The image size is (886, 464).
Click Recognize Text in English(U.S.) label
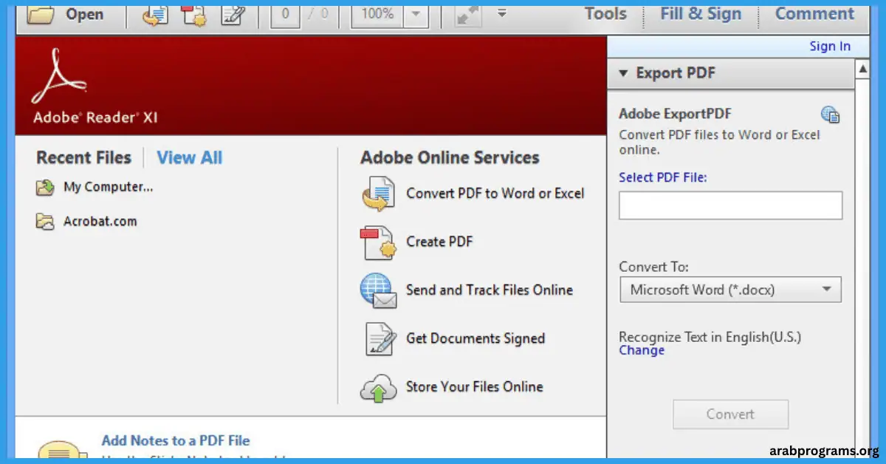pos(710,337)
